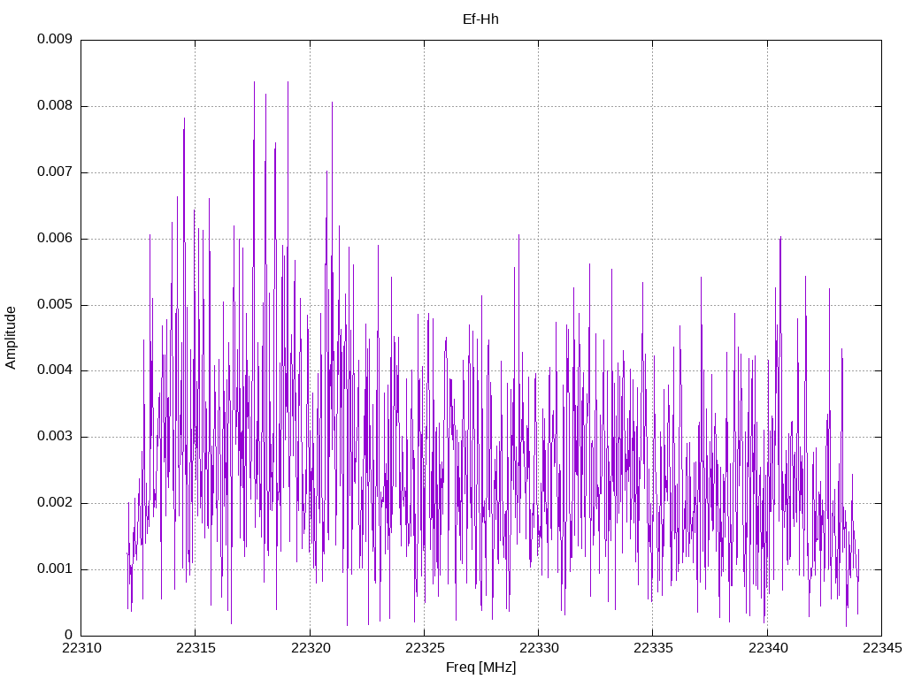The image size is (906, 679).
Task: Click the 'Amplitude' y-axis label
Action: 11,338
